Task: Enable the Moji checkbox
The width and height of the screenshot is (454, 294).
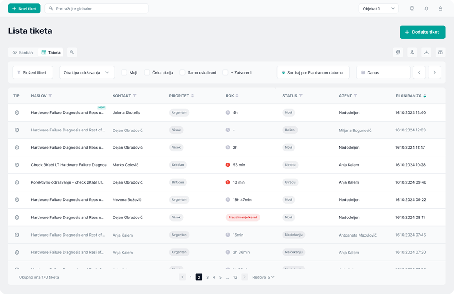Action: [124, 72]
